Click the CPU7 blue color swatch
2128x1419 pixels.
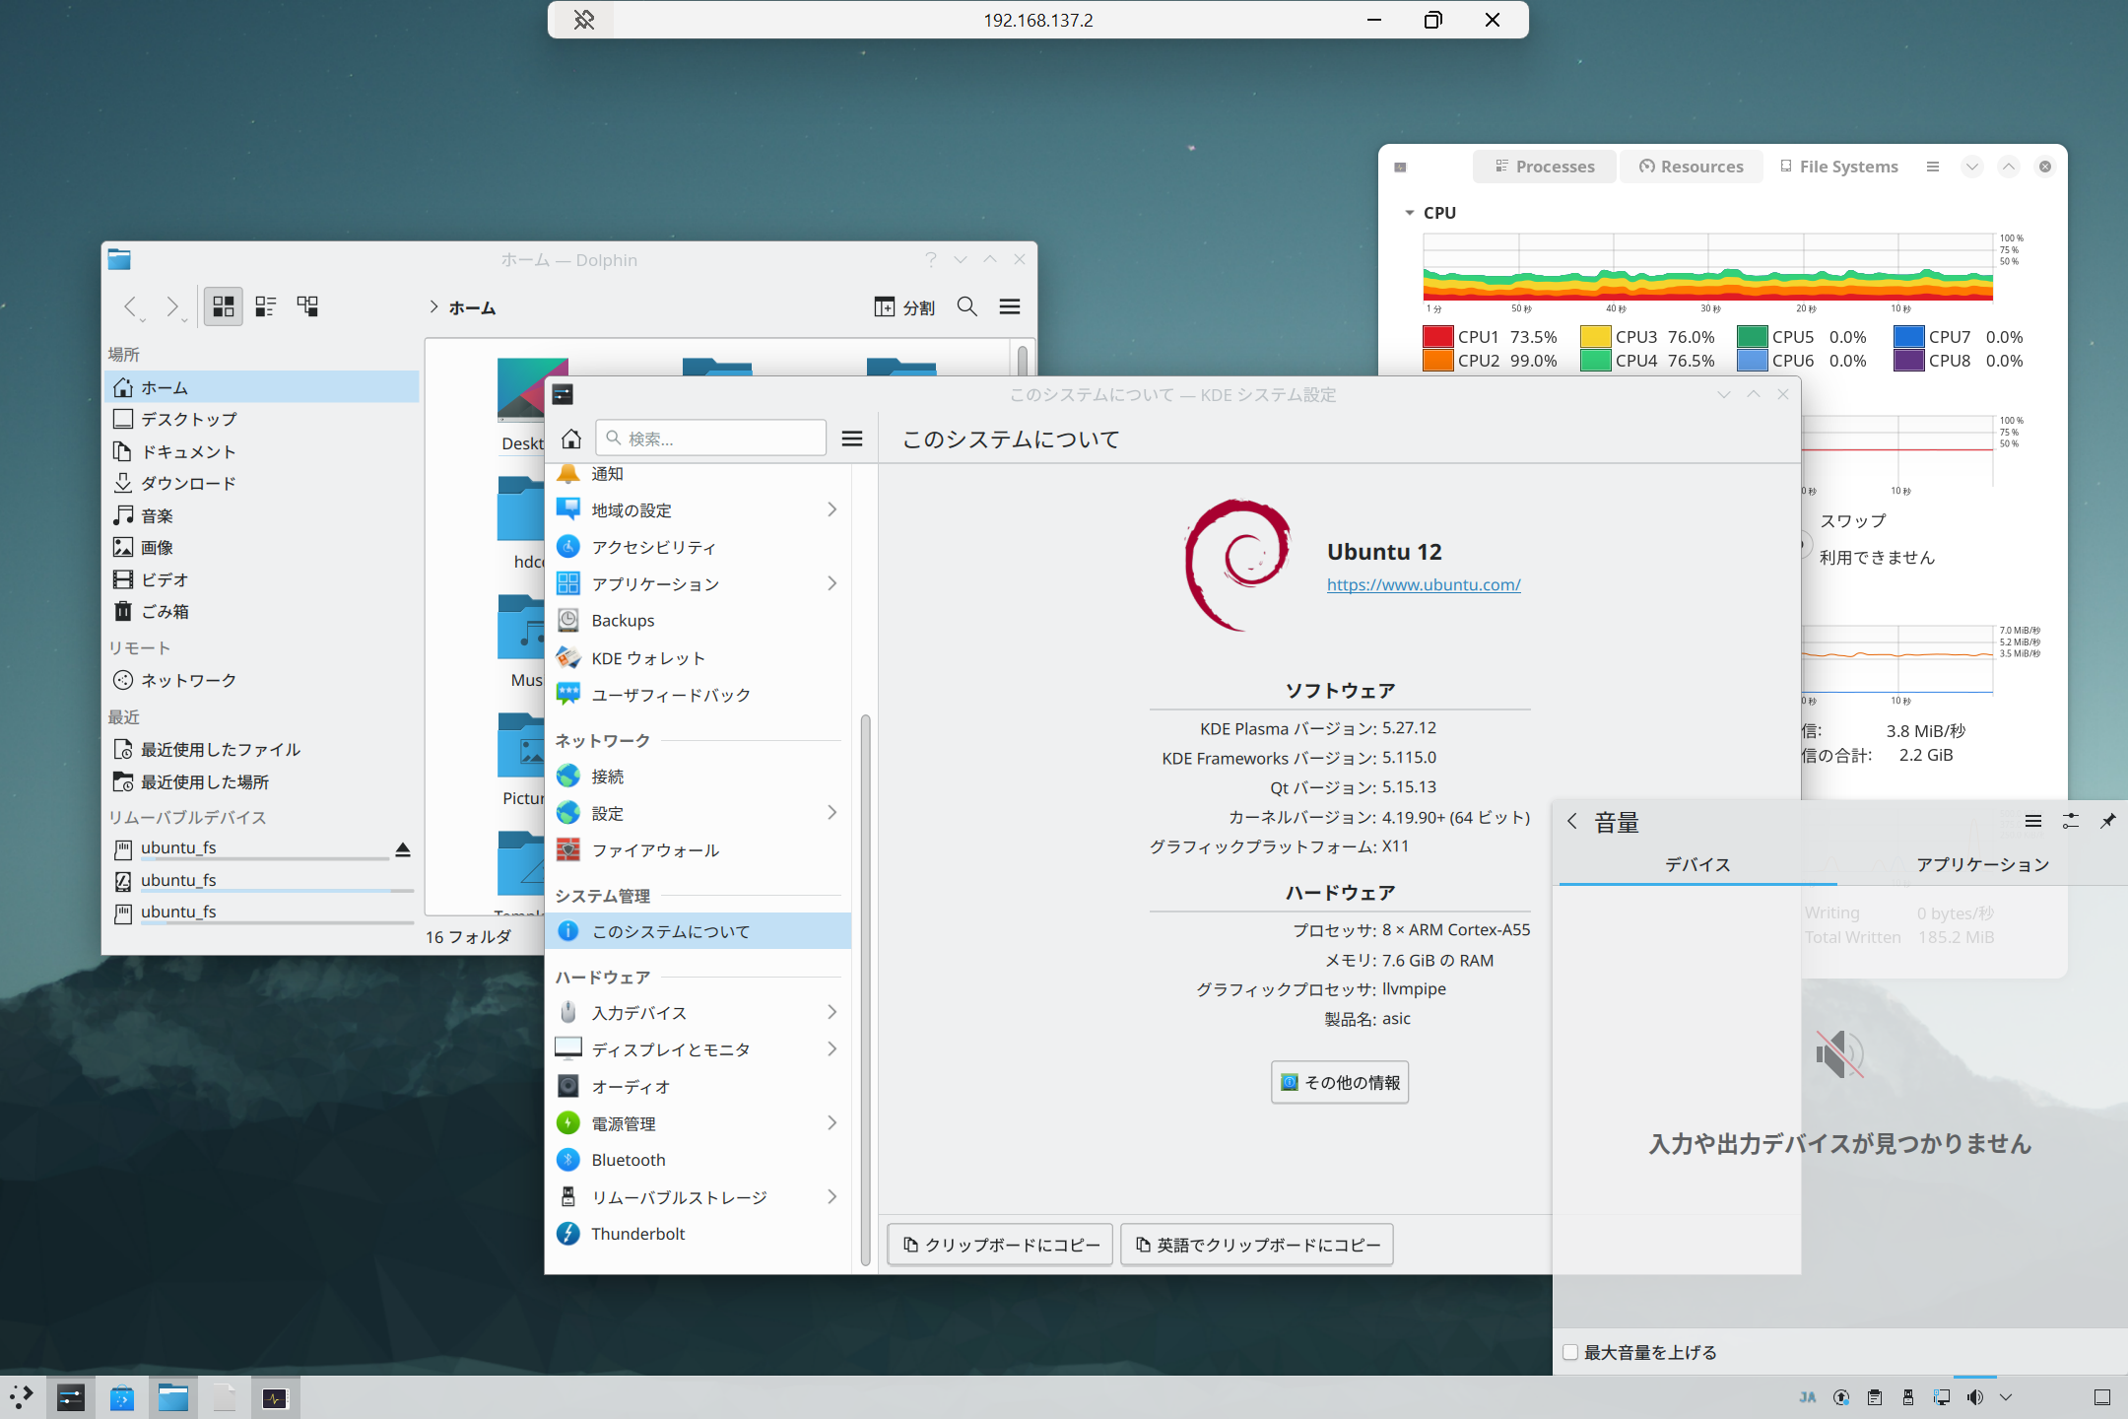pyautogui.click(x=1908, y=337)
